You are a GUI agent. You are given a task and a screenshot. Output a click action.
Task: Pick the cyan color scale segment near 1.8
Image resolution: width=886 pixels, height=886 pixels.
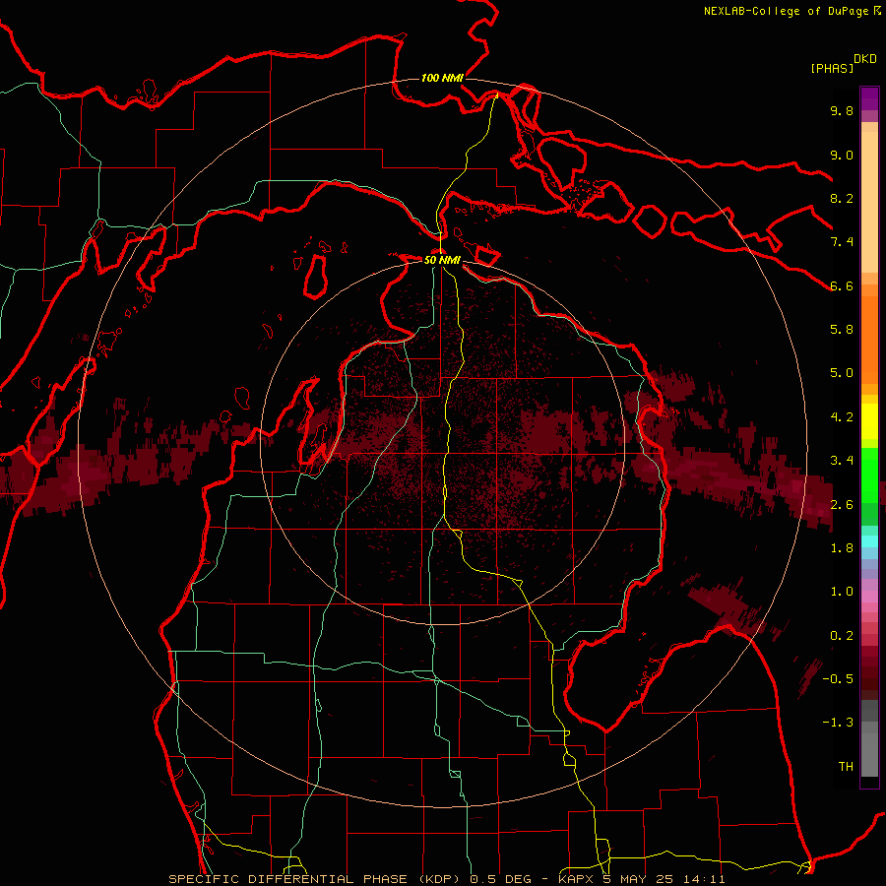(869, 541)
